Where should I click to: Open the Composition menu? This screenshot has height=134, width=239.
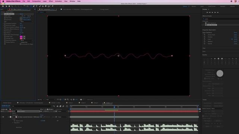(37, 1)
